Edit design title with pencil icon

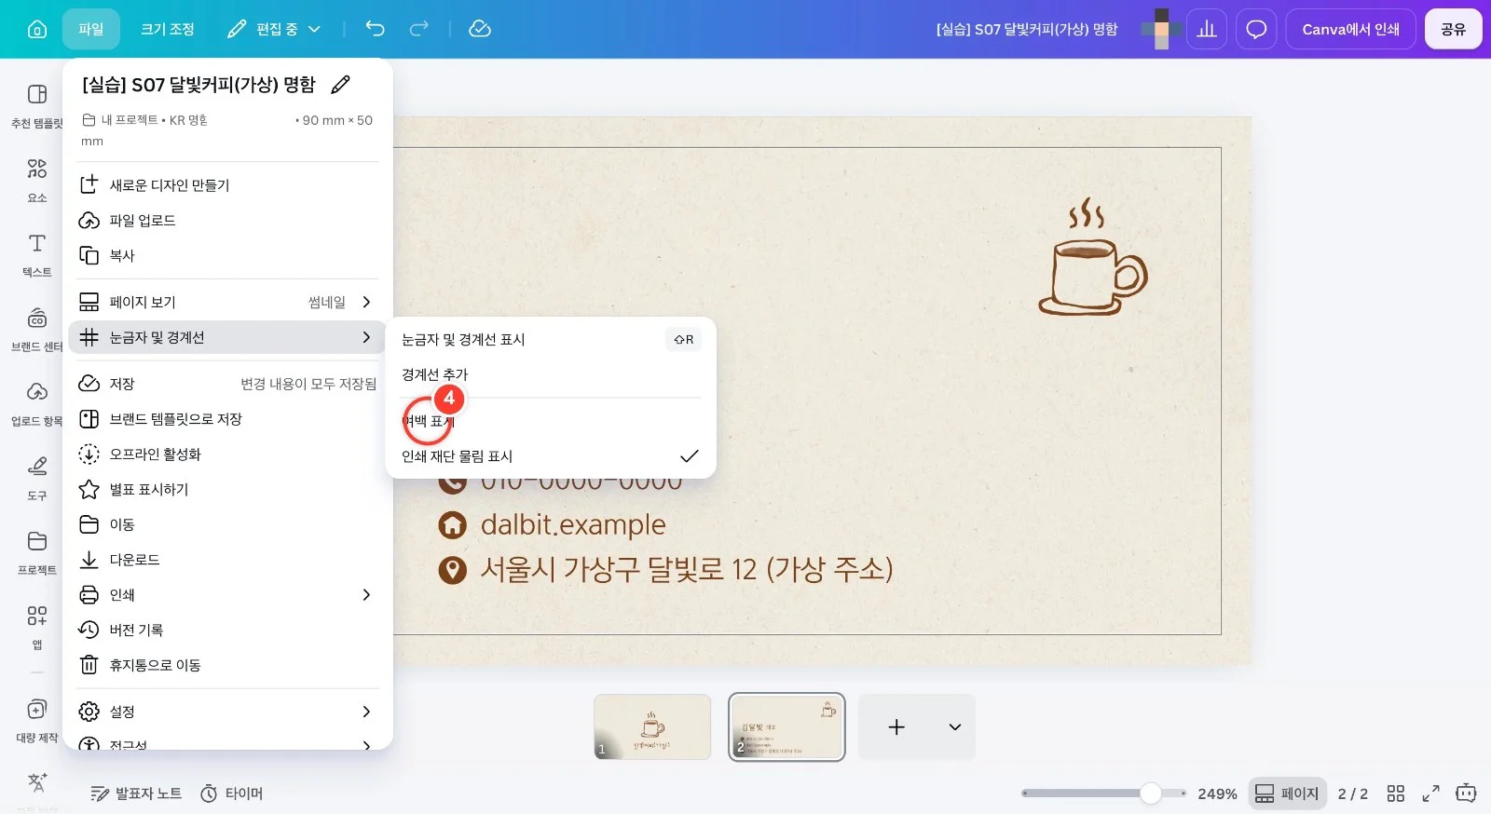point(341,85)
